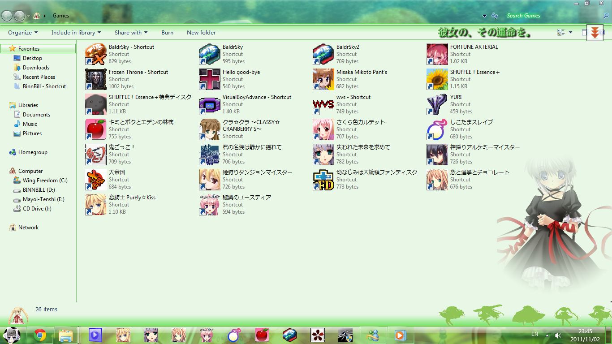Select the 失われた未来を求めて file name
Image resolution: width=612 pixels, height=344 pixels.
coord(363,147)
